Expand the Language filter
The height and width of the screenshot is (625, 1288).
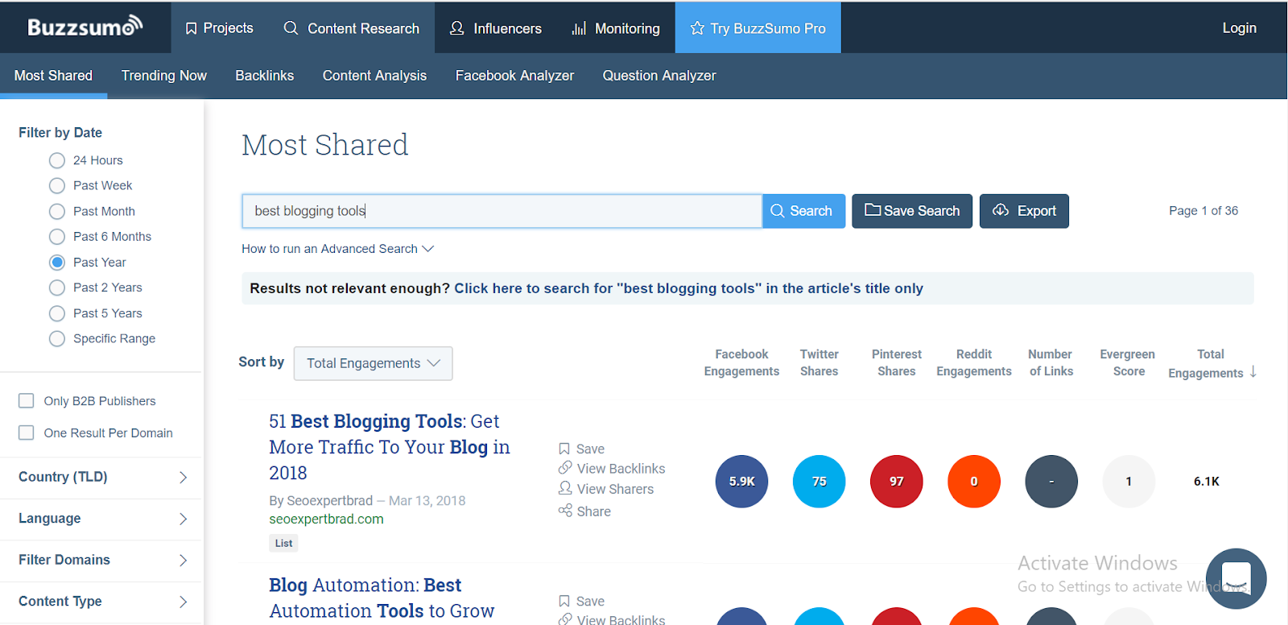click(x=101, y=519)
